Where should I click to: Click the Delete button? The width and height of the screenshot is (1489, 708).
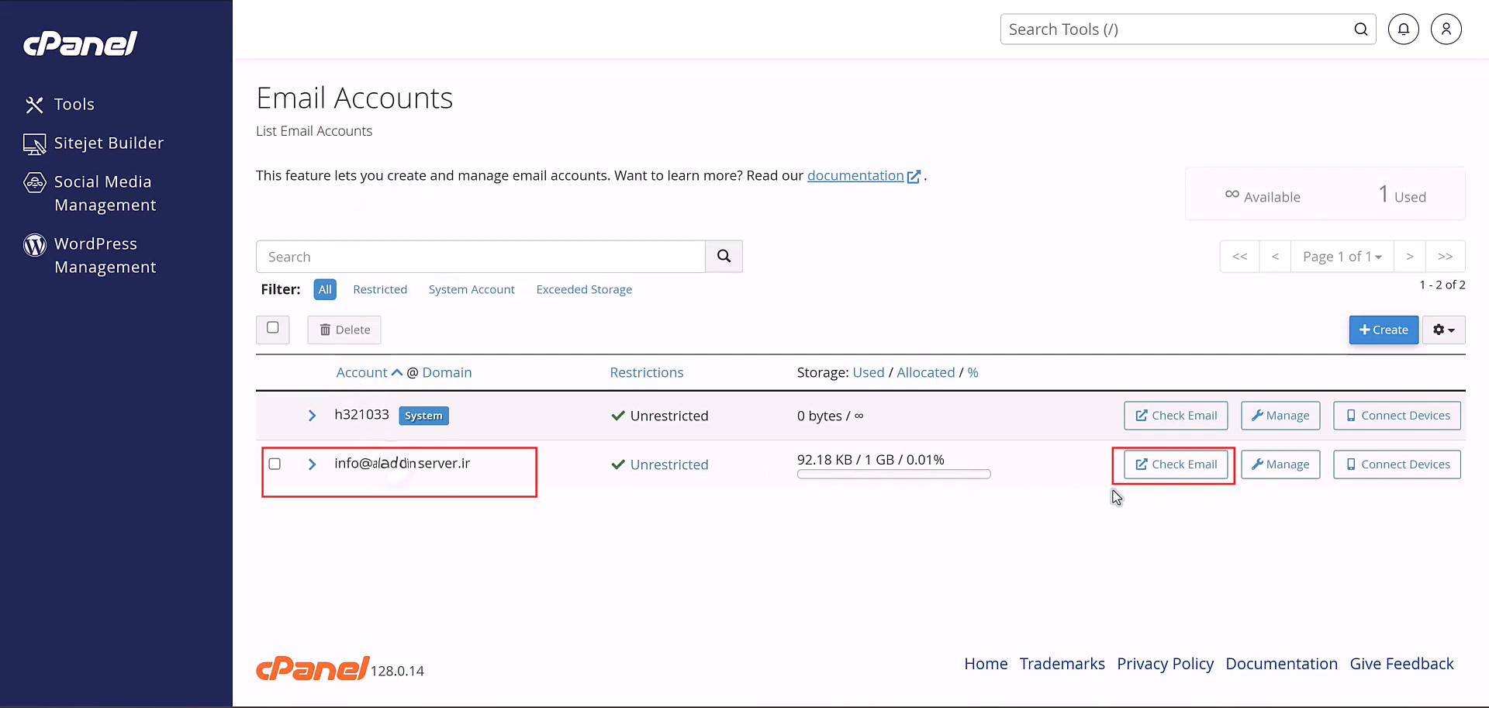coord(344,330)
